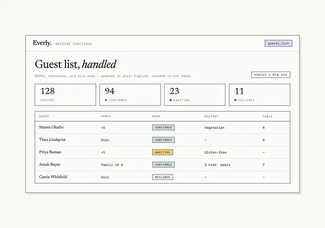Viewport: 325px width, 228px height.
Task: Sort by the Table column header
Action: [x=268, y=116]
